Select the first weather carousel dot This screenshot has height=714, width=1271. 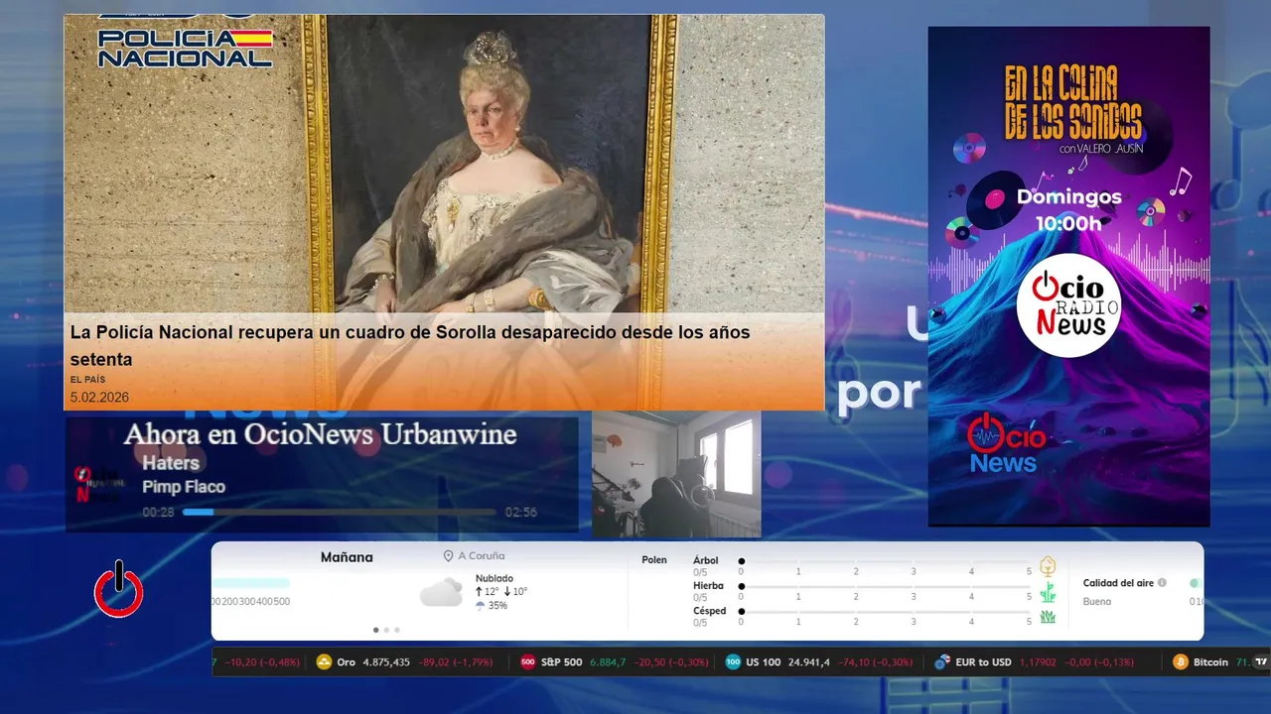[375, 630]
